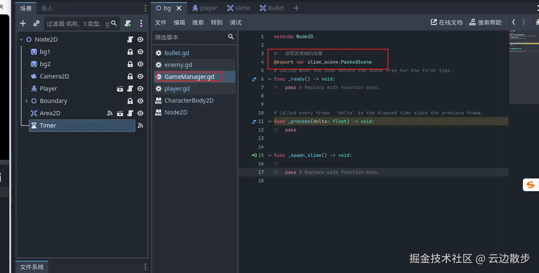
Task: Go to previous edited script arrow
Action: click(x=514, y=22)
